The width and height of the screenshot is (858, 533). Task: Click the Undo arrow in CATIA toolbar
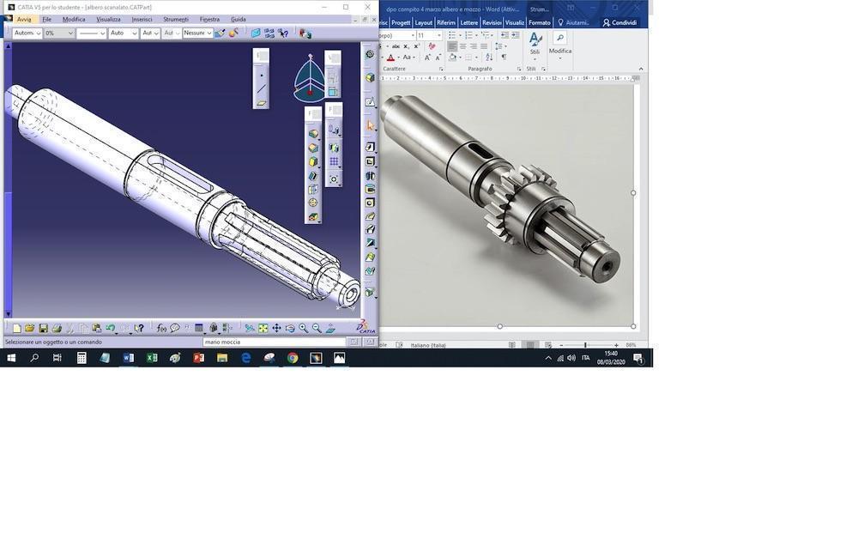pos(110,328)
